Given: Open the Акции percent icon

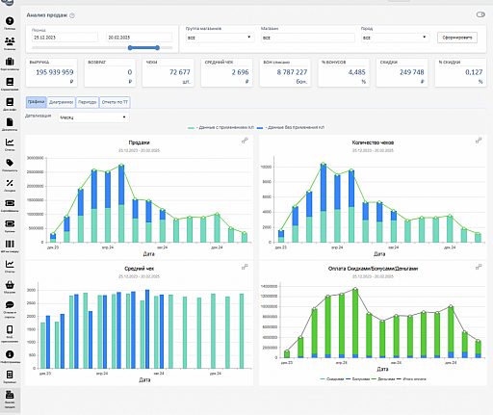Looking at the screenshot, I should click(x=10, y=183).
